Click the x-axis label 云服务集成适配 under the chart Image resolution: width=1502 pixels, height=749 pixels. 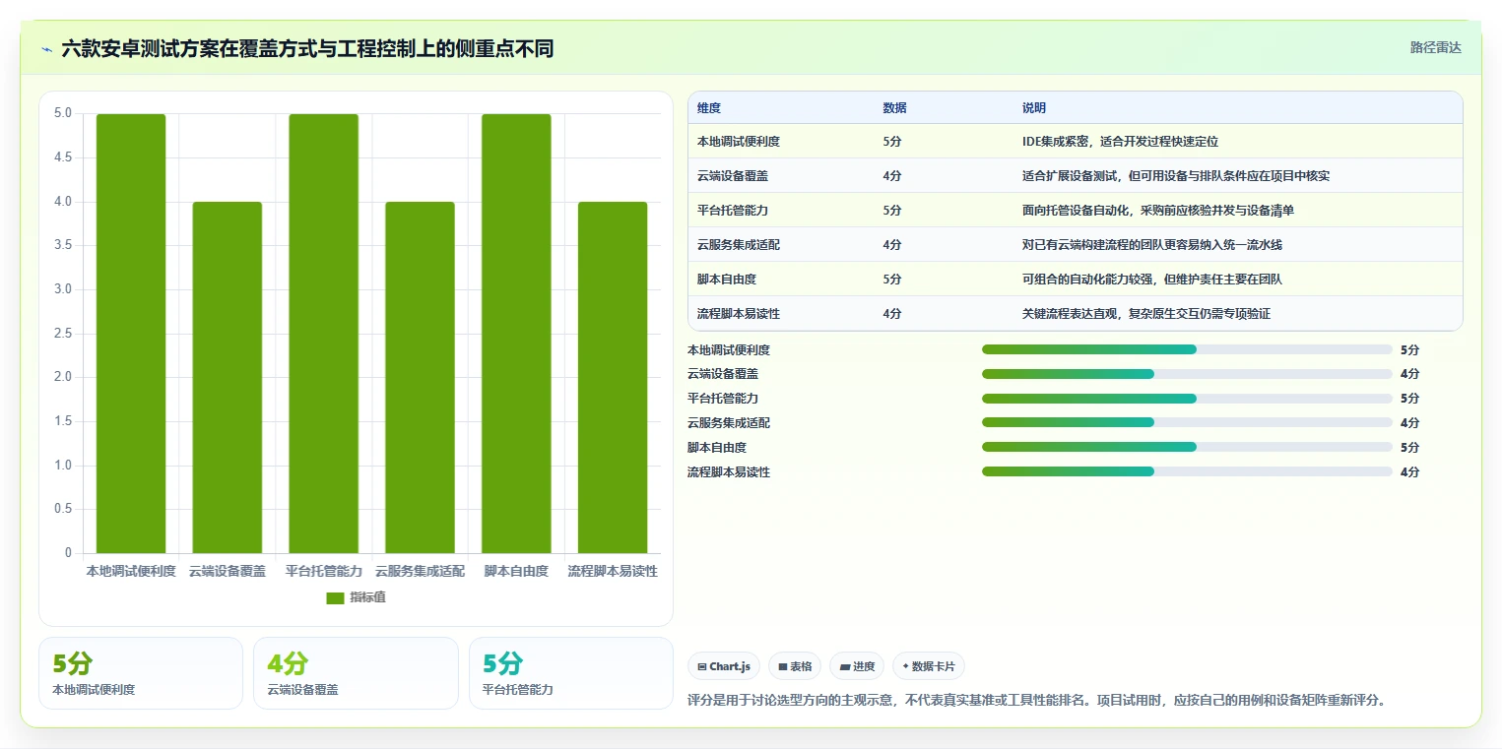point(420,571)
